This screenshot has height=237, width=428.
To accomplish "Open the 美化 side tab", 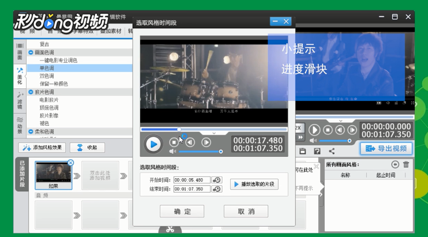I will click(x=20, y=76).
